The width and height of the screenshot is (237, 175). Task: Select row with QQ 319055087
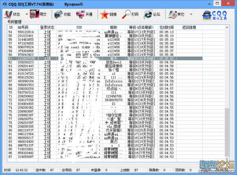click(x=105, y=157)
